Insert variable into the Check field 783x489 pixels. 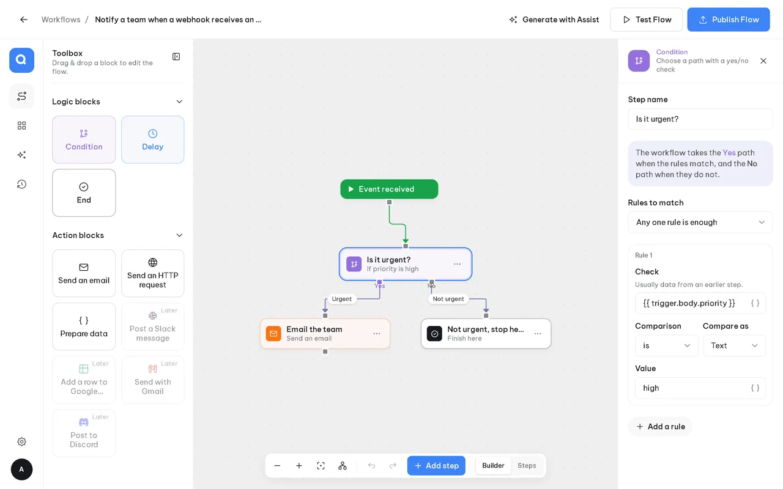point(755,303)
